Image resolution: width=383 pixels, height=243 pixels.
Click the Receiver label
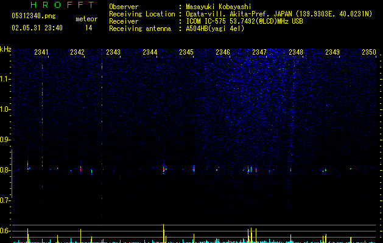click(124, 21)
